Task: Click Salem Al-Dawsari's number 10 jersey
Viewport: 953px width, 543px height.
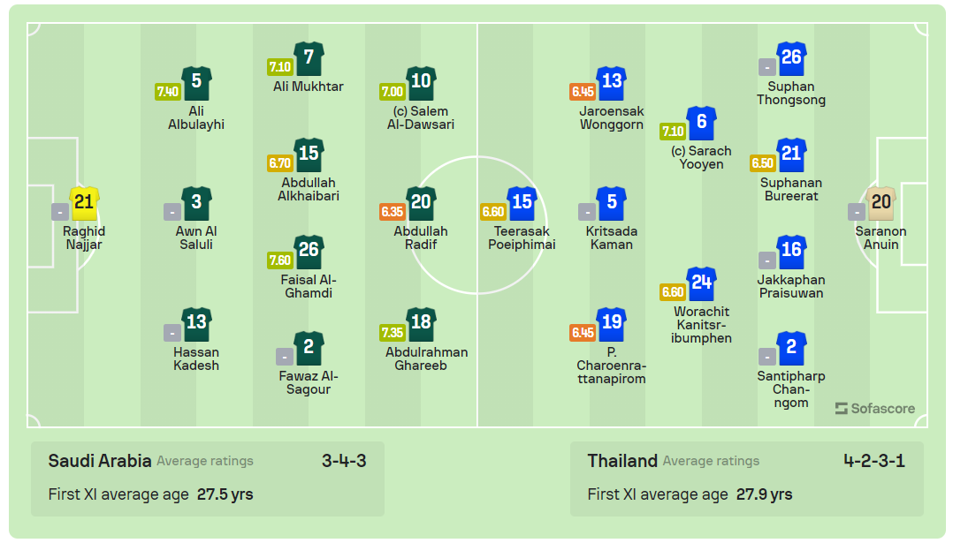Action: [421, 83]
